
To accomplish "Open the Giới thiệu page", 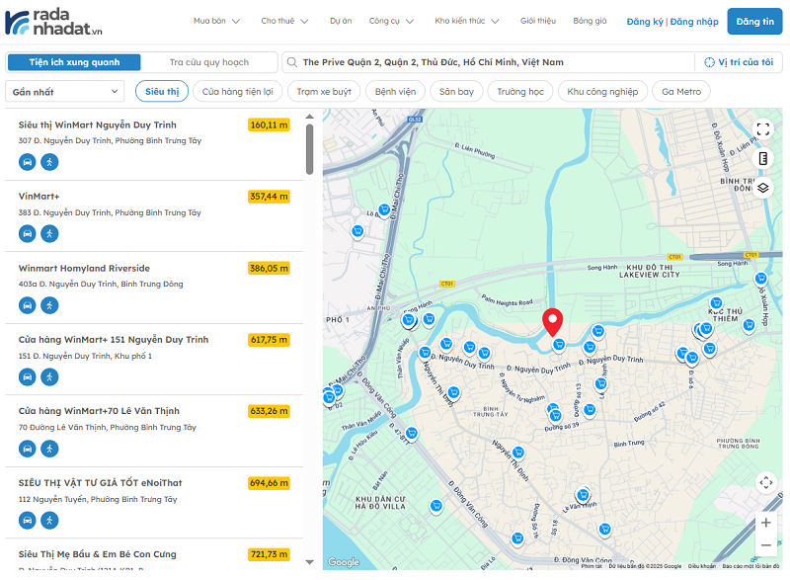I will click(538, 21).
